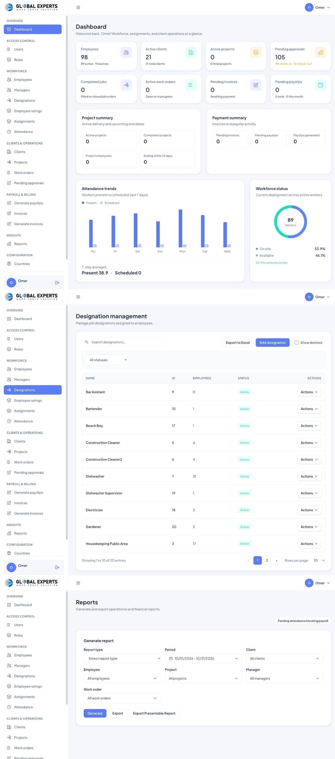This screenshot has height=759, width=335.
Task: Click the Workforce status donut chart
Action: click(x=290, y=222)
